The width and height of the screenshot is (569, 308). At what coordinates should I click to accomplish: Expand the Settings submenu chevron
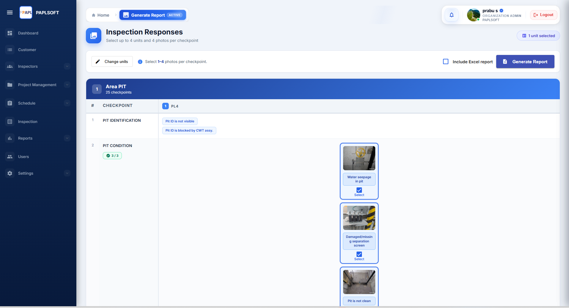pyautogui.click(x=67, y=173)
